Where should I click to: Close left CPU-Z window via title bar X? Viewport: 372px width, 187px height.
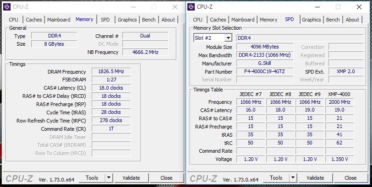[175, 7]
